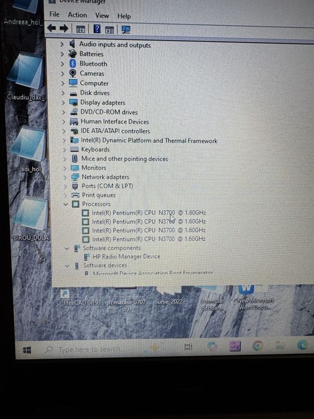Select FreeCAD 0.19 desktop shortcut
The width and height of the screenshot is (314, 419).
pyautogui.click(x=80, y=297)
